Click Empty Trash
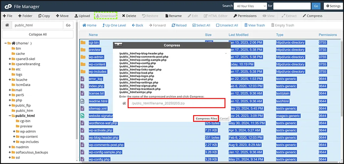This screenshot has width=344, height=164. (x=283, y=25)
